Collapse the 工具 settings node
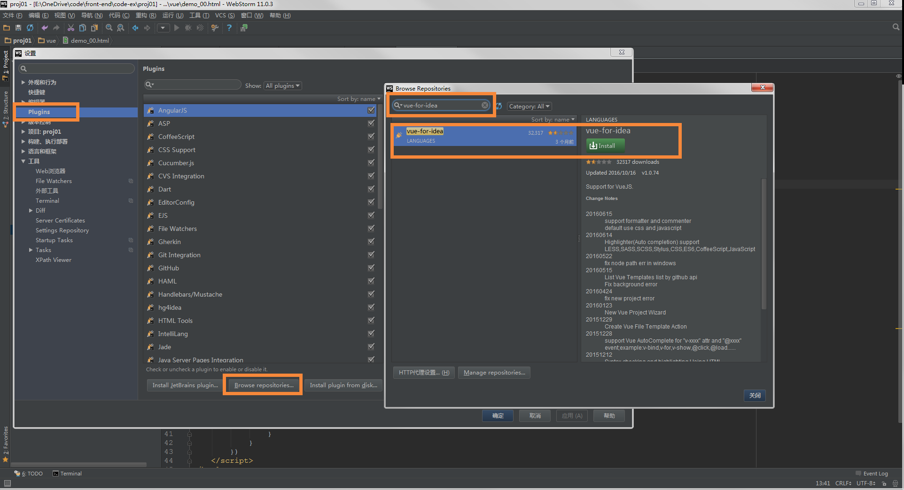 click(23, 161)
